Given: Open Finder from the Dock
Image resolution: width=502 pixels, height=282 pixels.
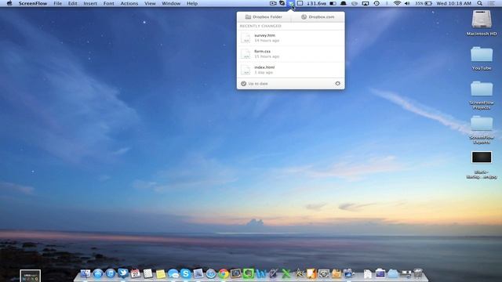Looking at the screenshot, I should [x=85, y=273].
